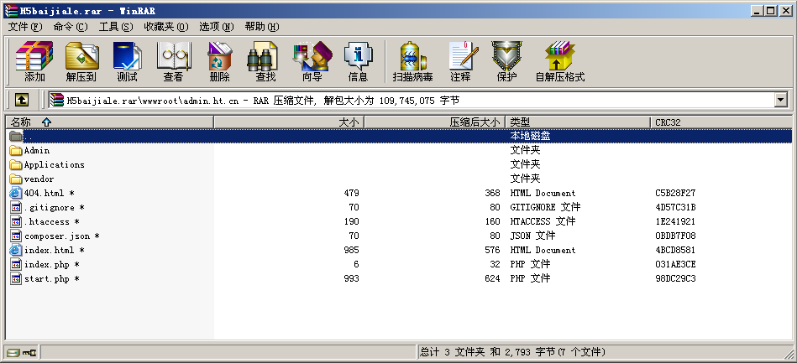Viewport: 797px width, 363px height.
Task: Click the key icon in status bar
Action: click(x=29, y=352)
